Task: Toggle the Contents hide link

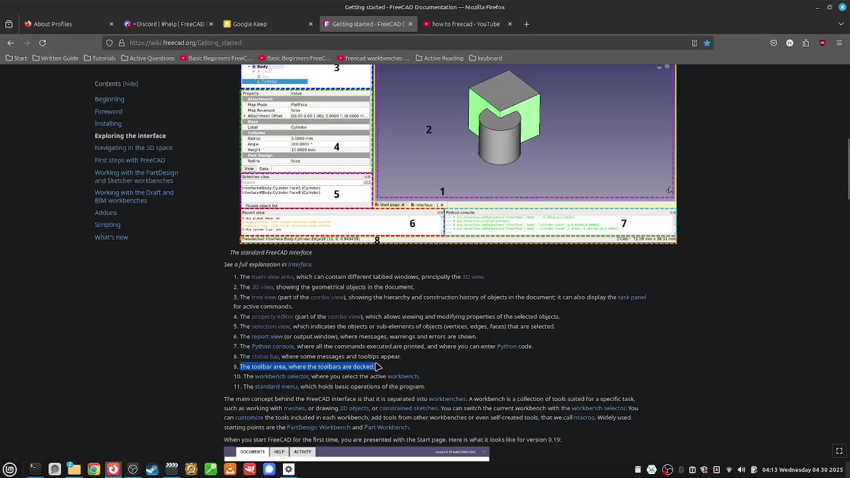Action: [130, 84]
